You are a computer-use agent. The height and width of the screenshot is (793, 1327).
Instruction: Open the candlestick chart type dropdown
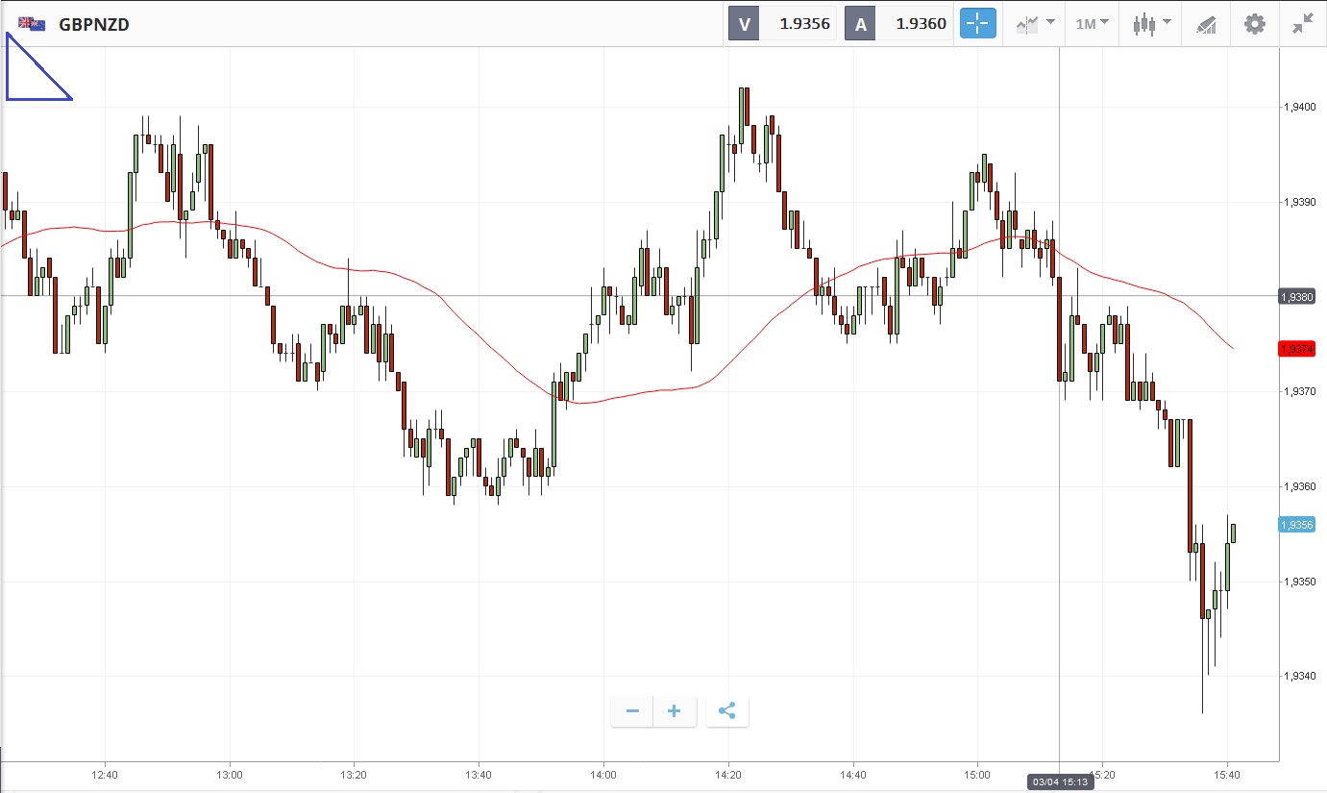tap(1151, 24)
